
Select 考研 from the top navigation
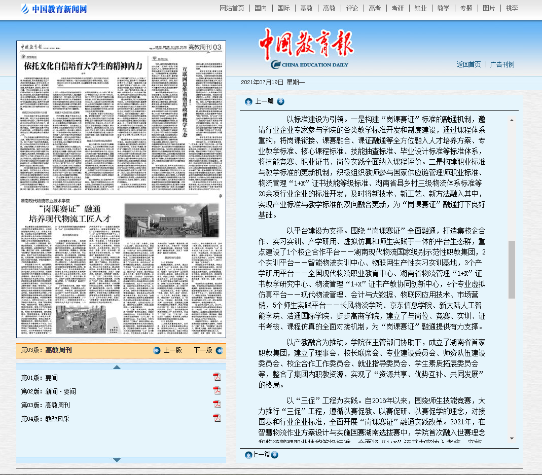tap(398, 8)
